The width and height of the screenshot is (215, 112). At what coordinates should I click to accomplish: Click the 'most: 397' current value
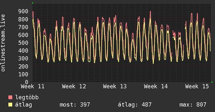pos(75,105)
